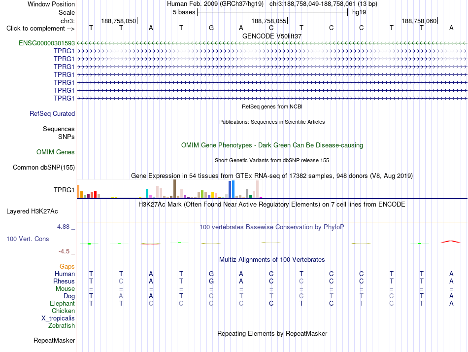The height and width of the screenshot is (352, 468).
Task: Click the Gaps label in Multiz track
Action: (x=67, y=266)
